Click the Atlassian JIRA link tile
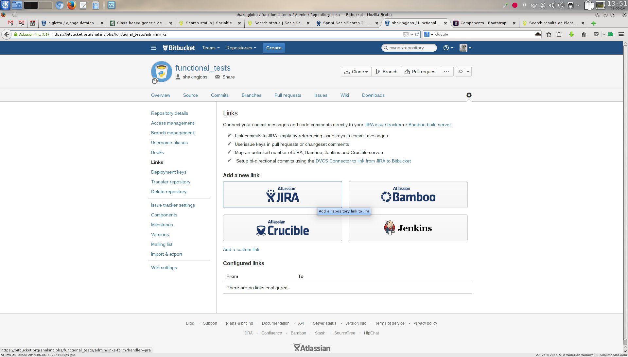The image size is (628, 357). (x=282, y=195)
